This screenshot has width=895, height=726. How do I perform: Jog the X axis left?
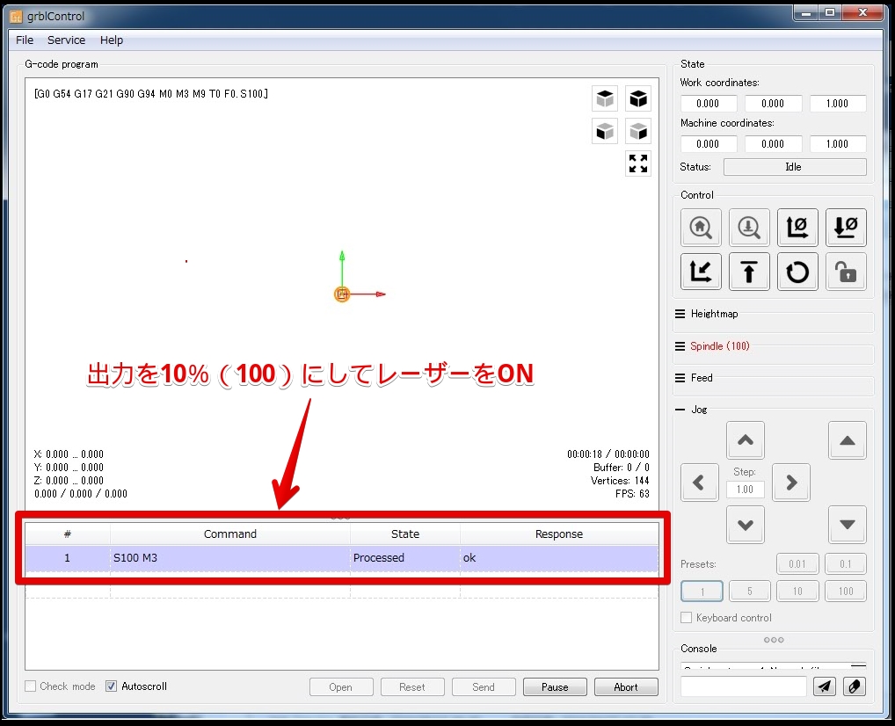[699, 483]
